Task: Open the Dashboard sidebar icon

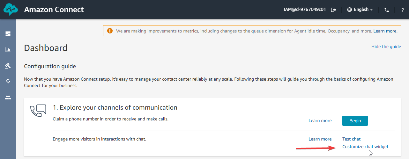Action: pos(8,34)
